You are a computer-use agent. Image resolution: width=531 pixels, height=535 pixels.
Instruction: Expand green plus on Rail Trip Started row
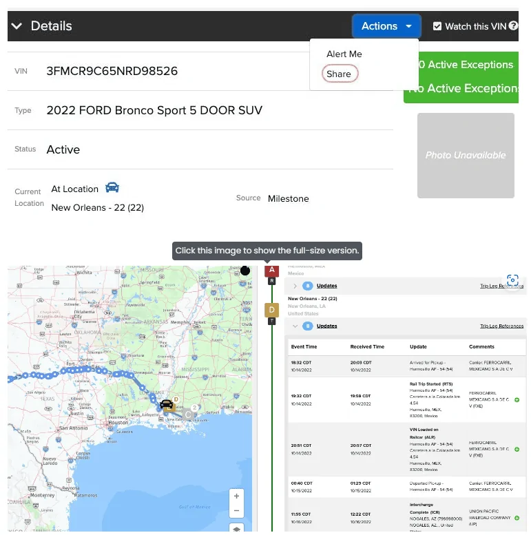[517, 400]
